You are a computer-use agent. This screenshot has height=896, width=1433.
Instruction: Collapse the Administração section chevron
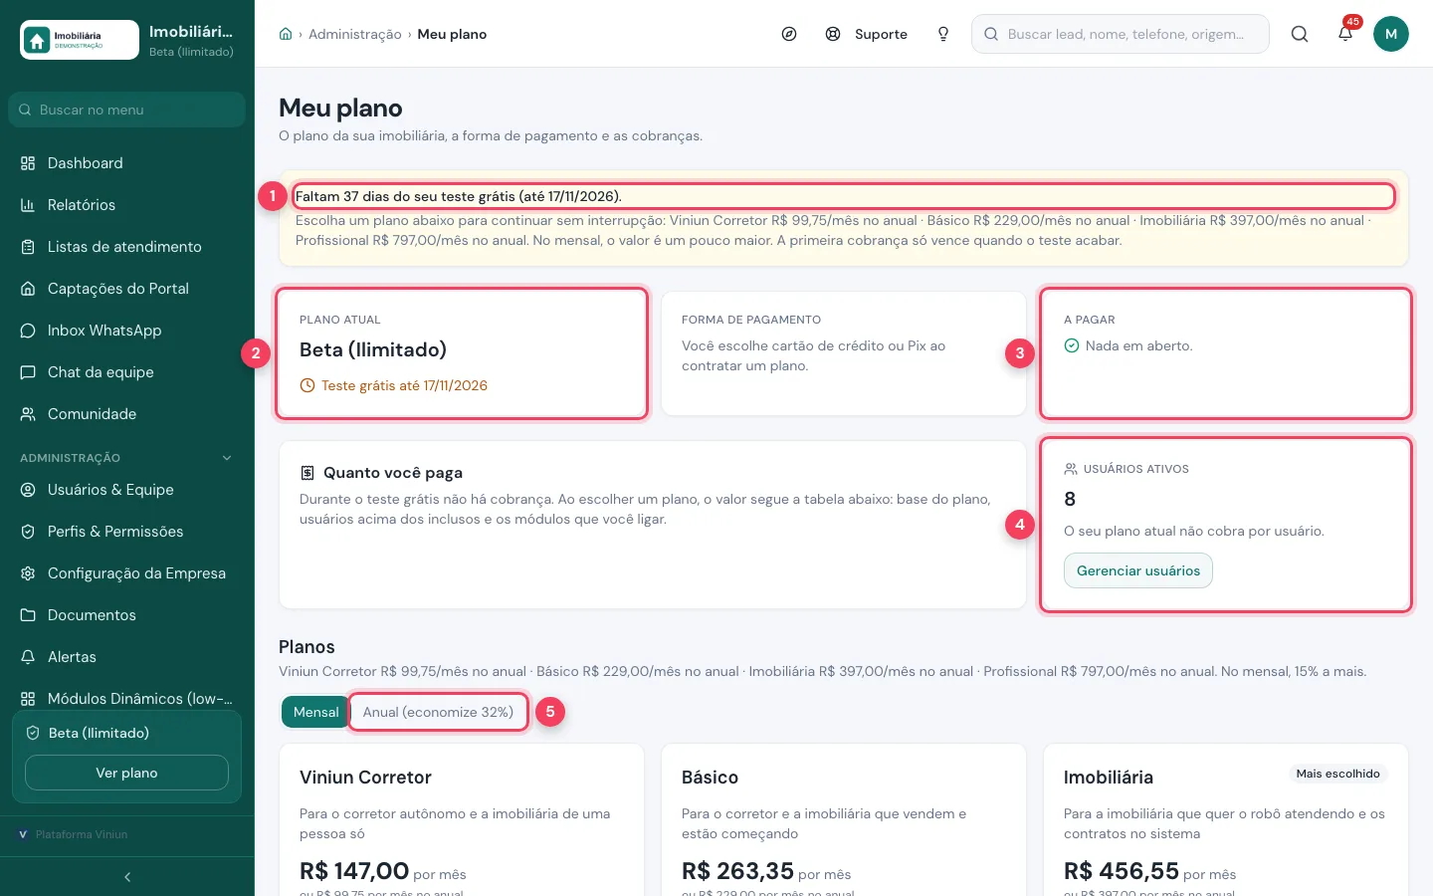[x=227, y=458]
